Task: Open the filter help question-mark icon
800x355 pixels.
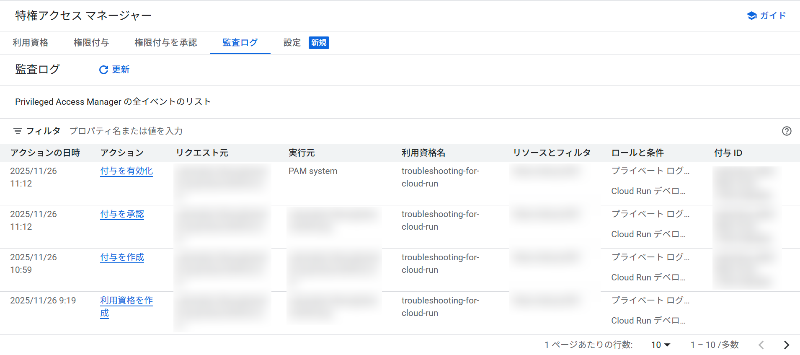Action: click(x=787, y=131)
